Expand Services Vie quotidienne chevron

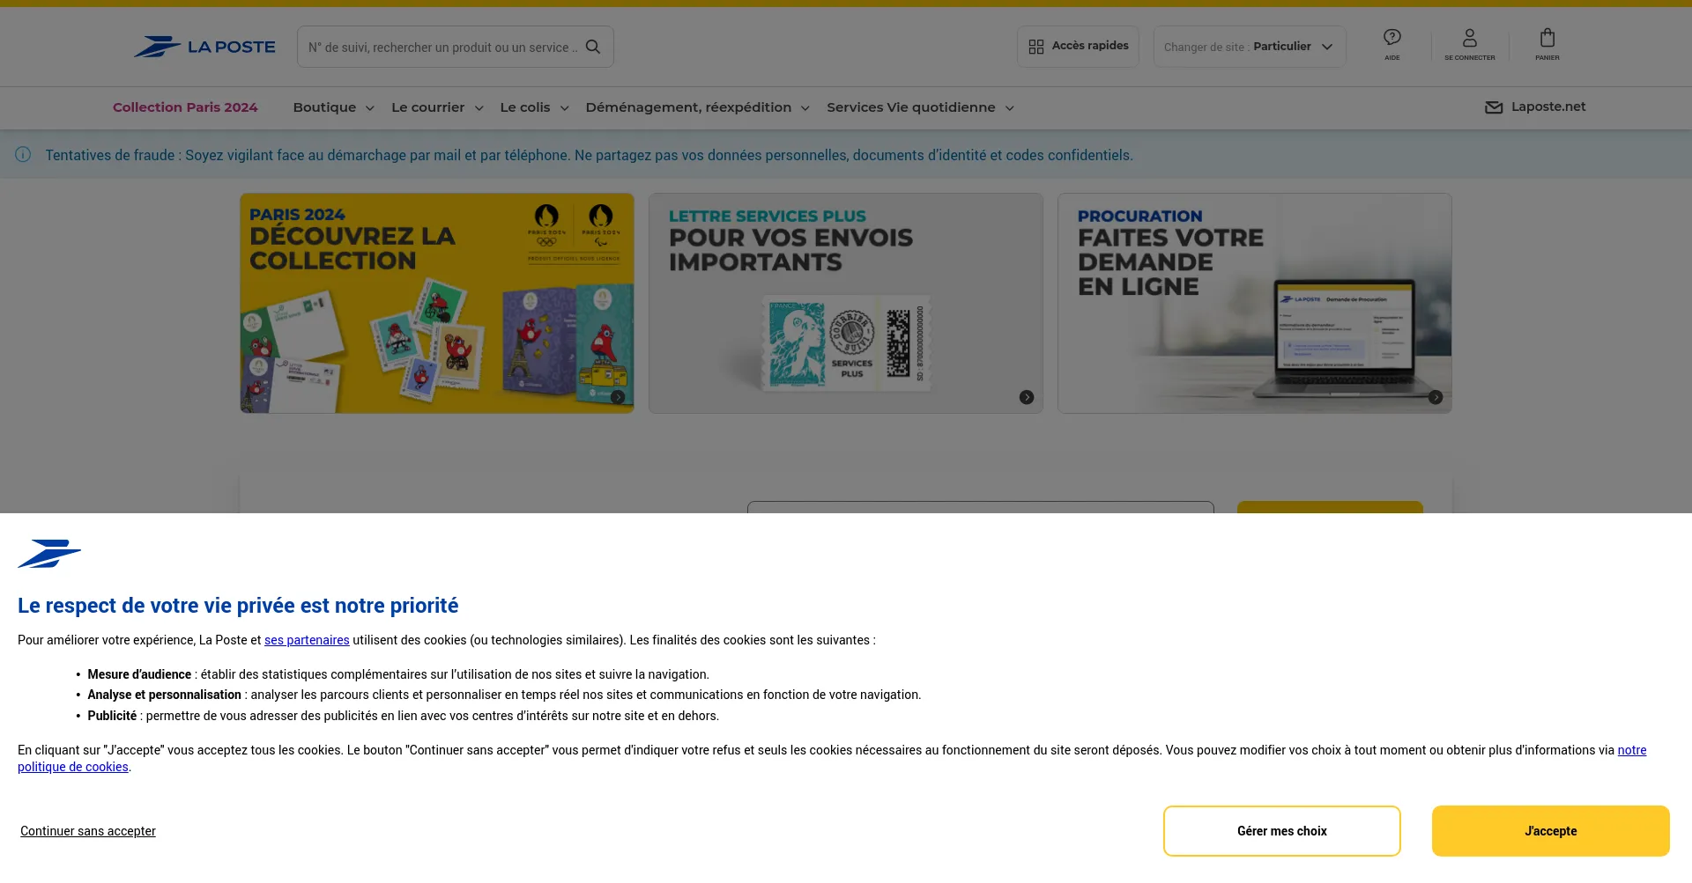(1010, 108)
